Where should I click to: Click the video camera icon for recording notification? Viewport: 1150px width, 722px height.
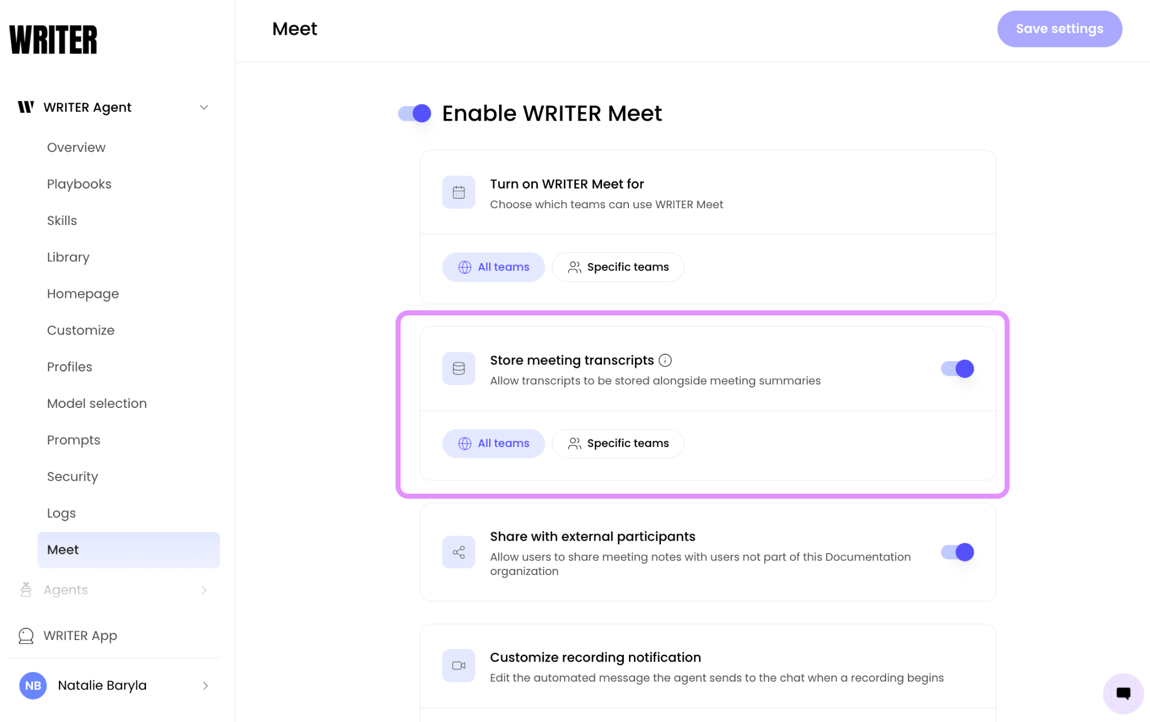click(x=459, y=666)
